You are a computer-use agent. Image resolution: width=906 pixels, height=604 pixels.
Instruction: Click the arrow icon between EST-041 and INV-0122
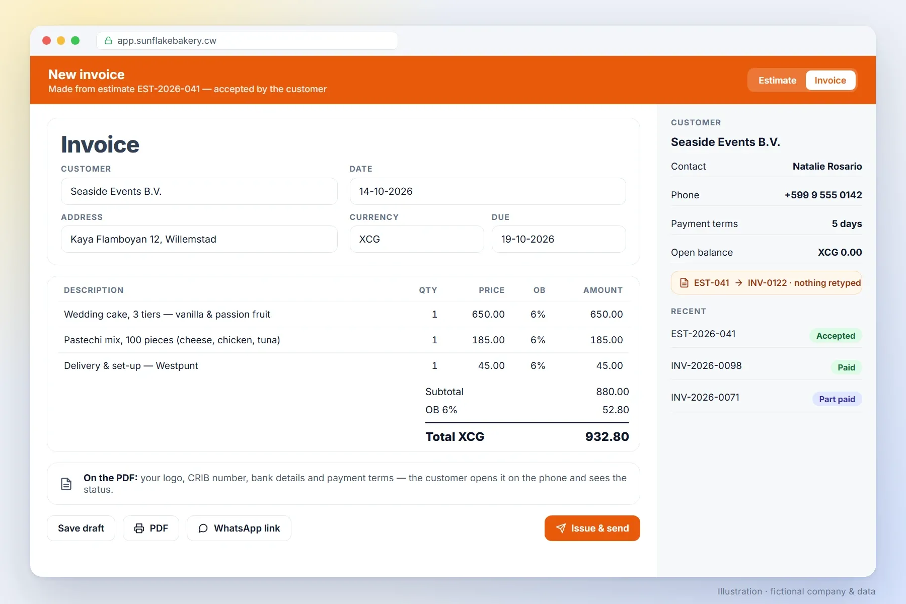coord(738,283)
